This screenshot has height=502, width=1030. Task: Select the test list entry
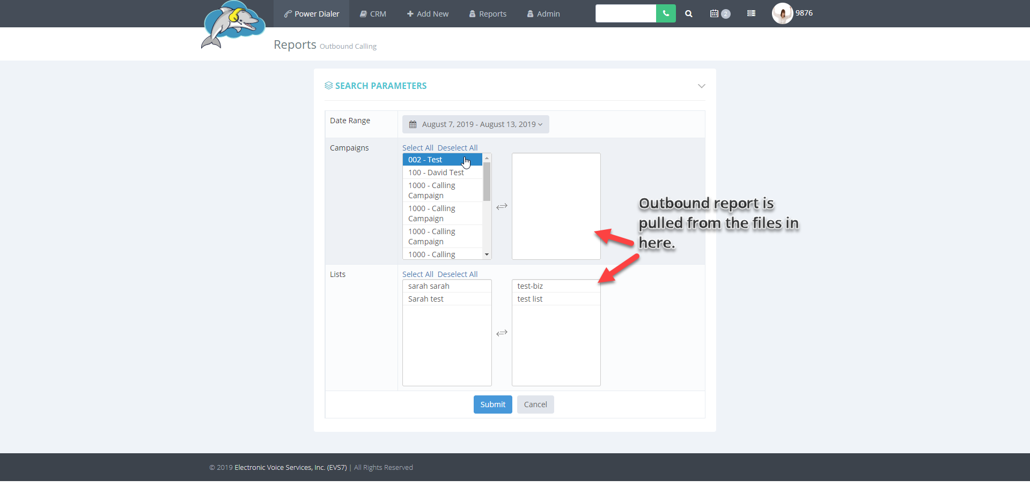click(556, 299)
